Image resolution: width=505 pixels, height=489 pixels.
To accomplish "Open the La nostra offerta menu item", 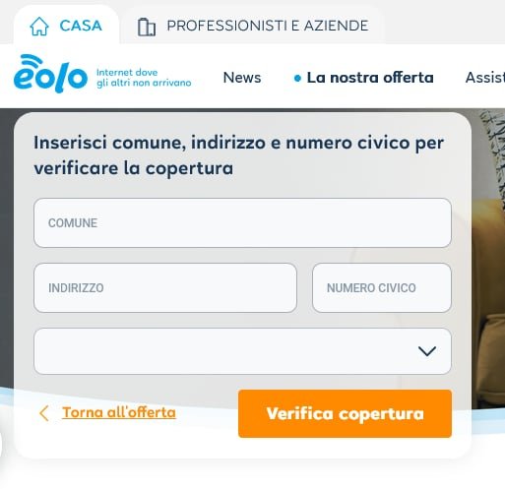I will [370, 78].
